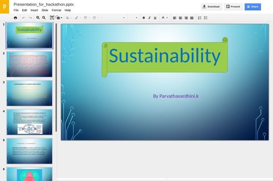
Task: Open fill color dropdown arrow
Action: (x=71, y=18)
